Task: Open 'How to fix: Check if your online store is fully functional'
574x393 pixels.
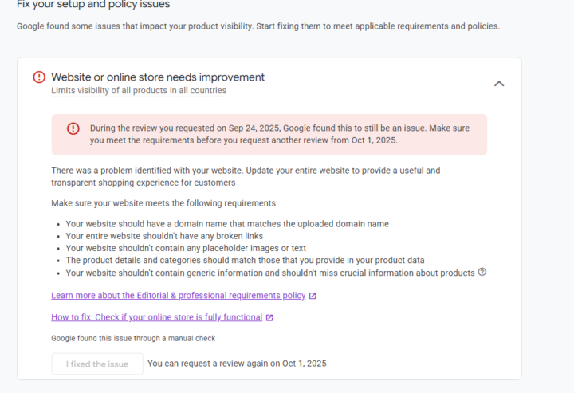Action: pos(156,317)
